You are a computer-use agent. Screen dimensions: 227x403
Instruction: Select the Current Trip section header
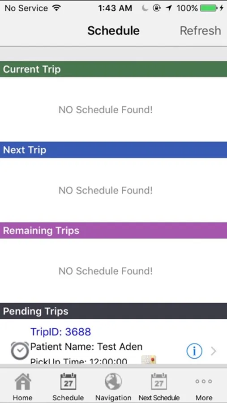tap(113, 69)
